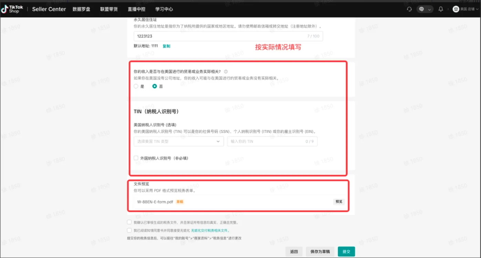Open the 无纸化交付税务相关文件 link

point(210,230)
